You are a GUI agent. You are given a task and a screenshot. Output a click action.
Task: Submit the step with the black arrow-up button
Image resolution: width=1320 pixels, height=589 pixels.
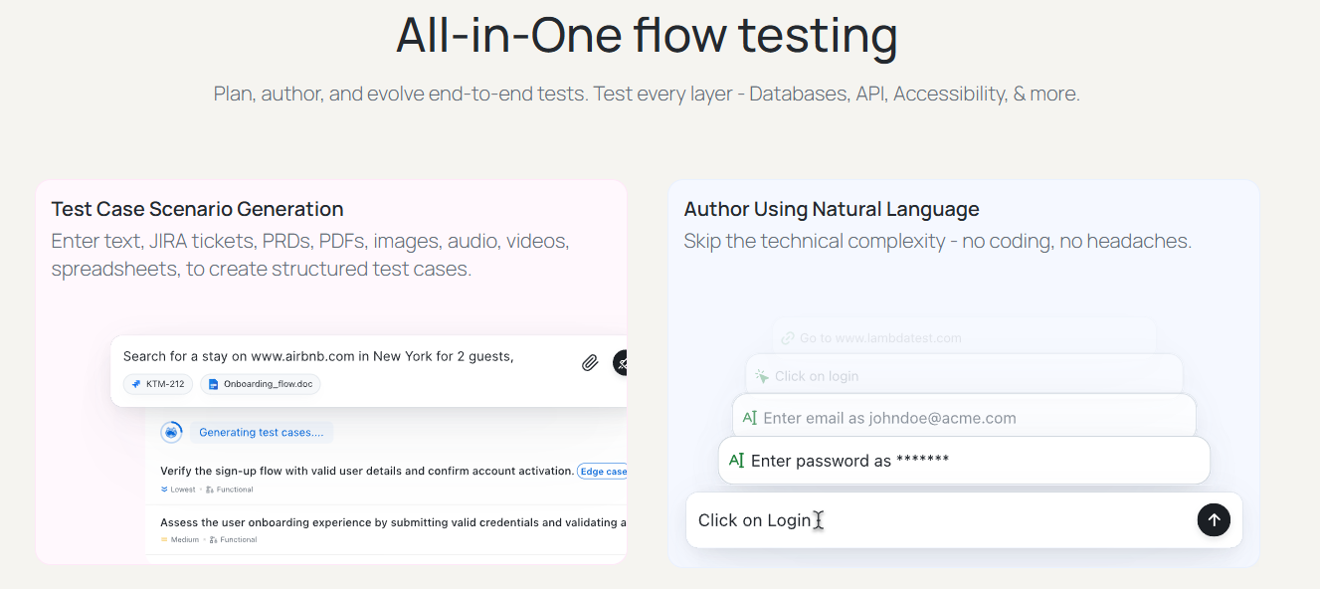tap(1214, 519)
